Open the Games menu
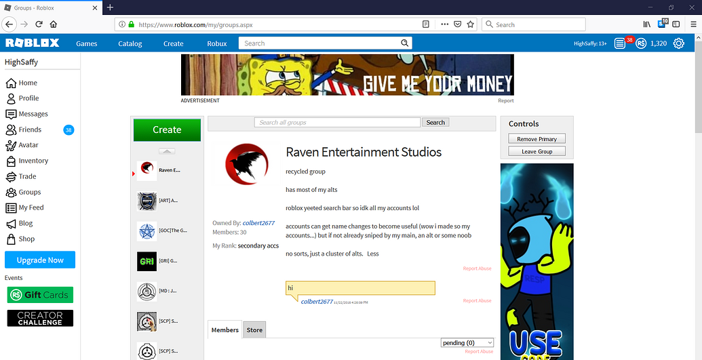Viewport: 702px width, 360px height. coord(86,43)
